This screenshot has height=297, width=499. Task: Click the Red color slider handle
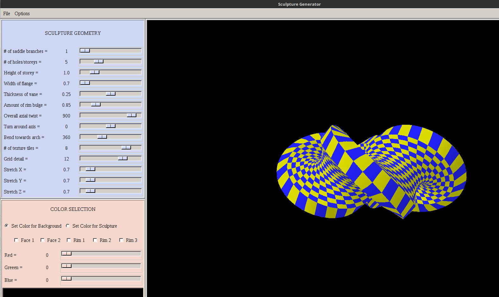(x=66, y=254)
